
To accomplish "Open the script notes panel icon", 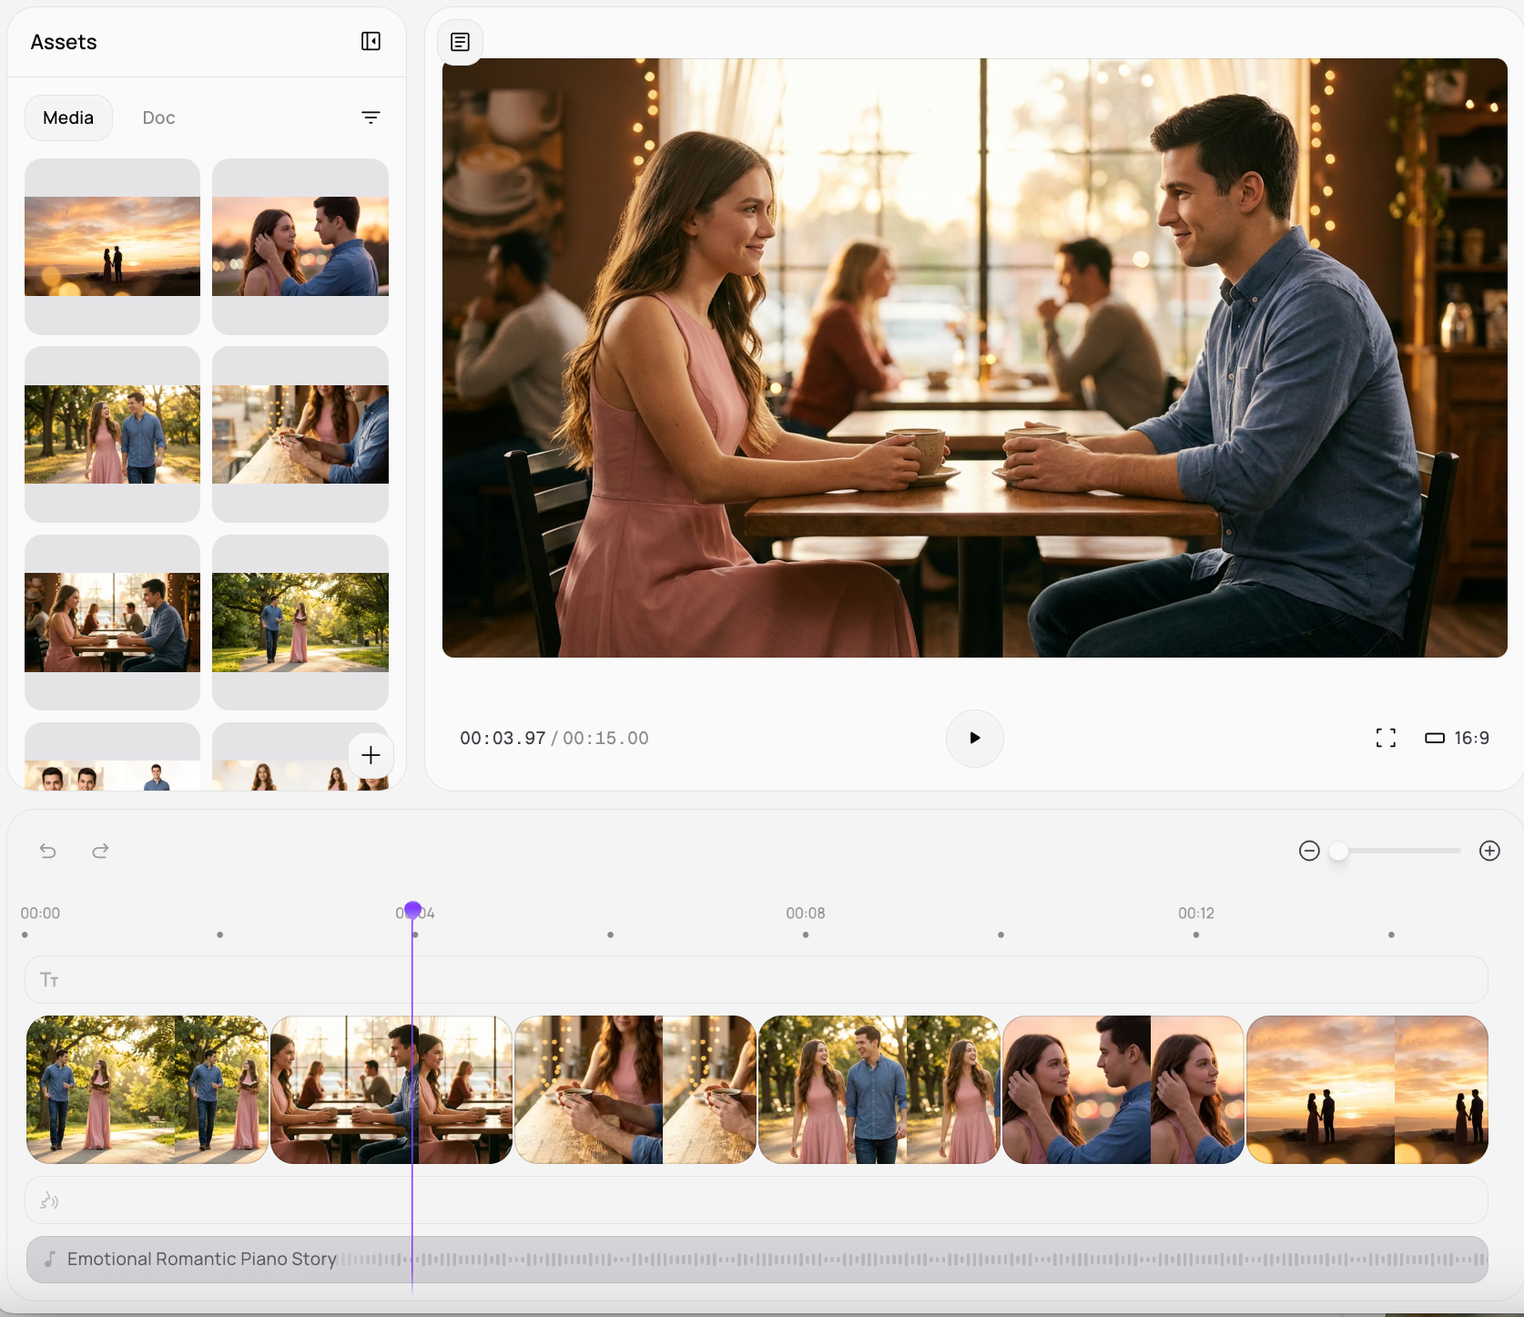I will point(460,42).
